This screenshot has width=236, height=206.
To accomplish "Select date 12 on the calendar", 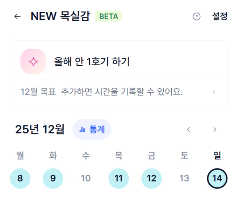I will tap(151, 178).
